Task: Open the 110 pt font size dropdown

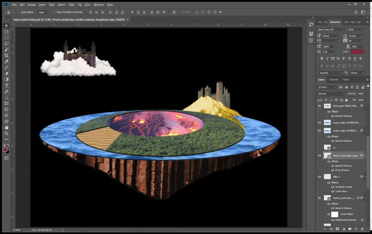Action: pyautogui.click(x=338, y=36)
